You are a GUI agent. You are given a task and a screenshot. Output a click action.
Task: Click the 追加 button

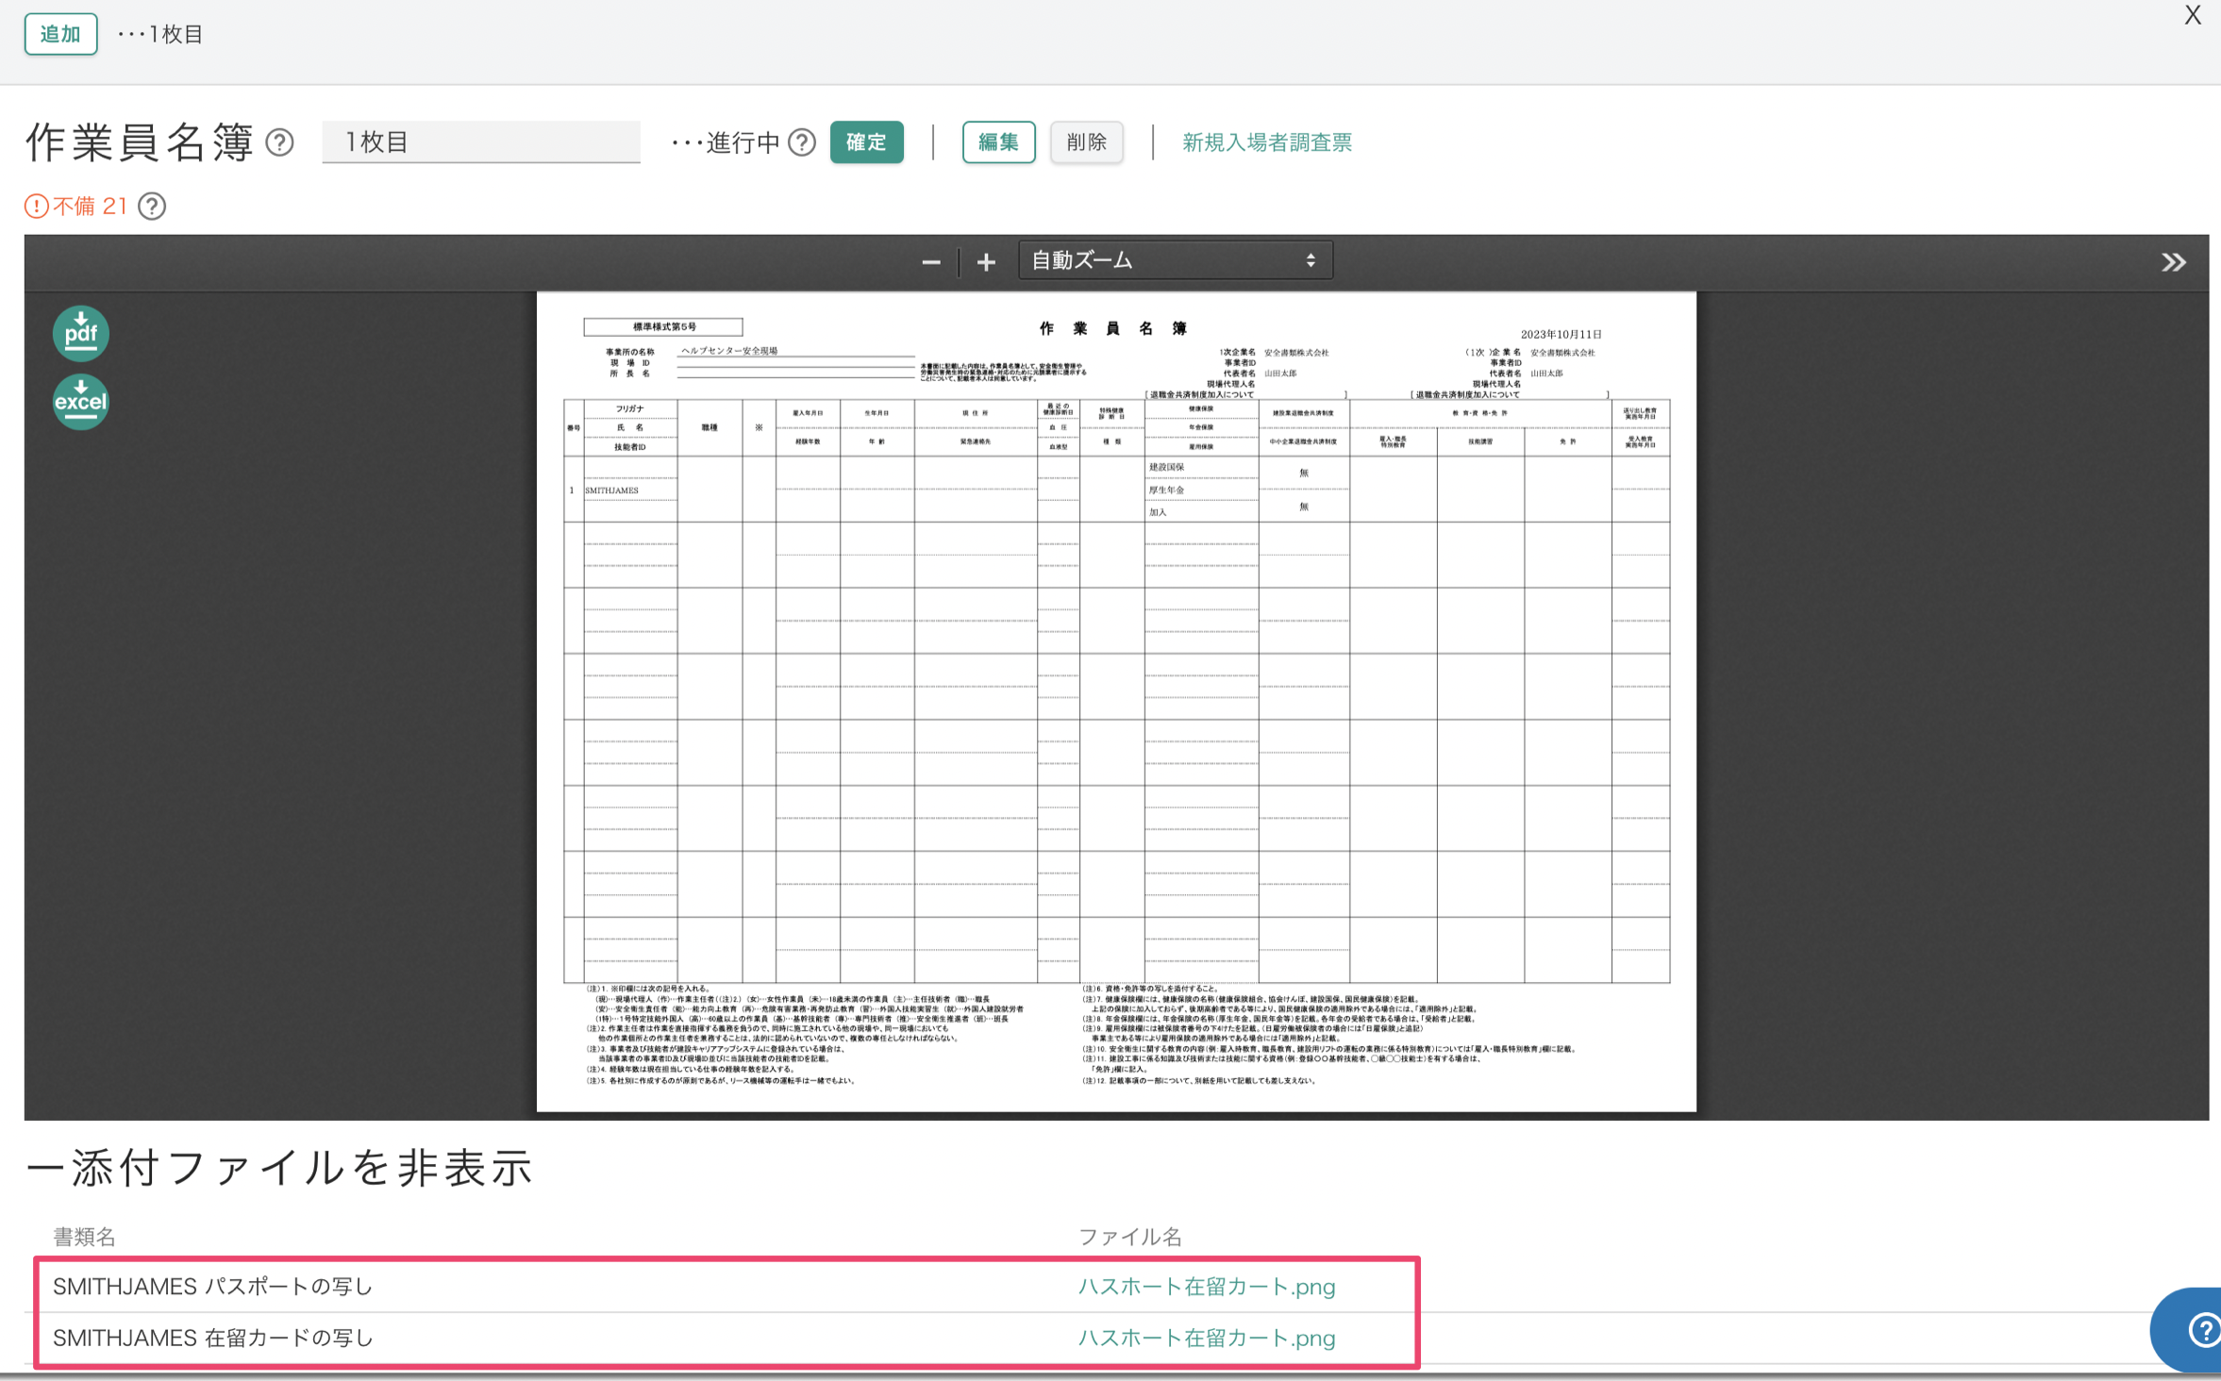60,34
